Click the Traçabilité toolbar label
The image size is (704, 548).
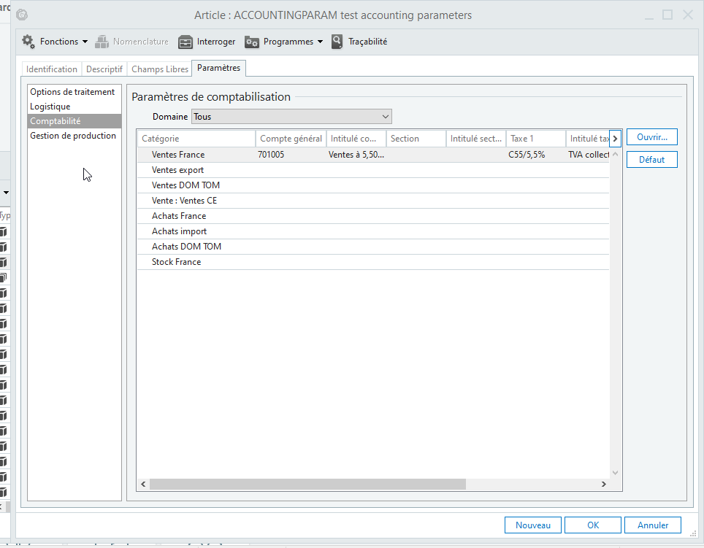point(368,42)
